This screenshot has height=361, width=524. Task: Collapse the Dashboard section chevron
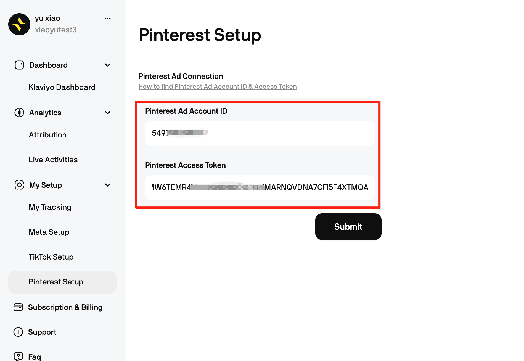tap(107, 65)
